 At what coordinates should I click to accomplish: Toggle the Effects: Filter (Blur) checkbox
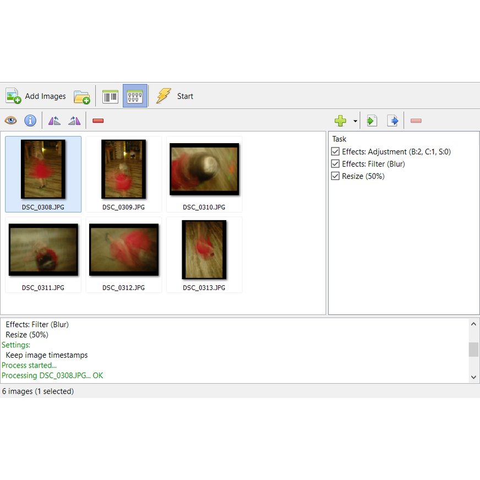click(335, 164)
